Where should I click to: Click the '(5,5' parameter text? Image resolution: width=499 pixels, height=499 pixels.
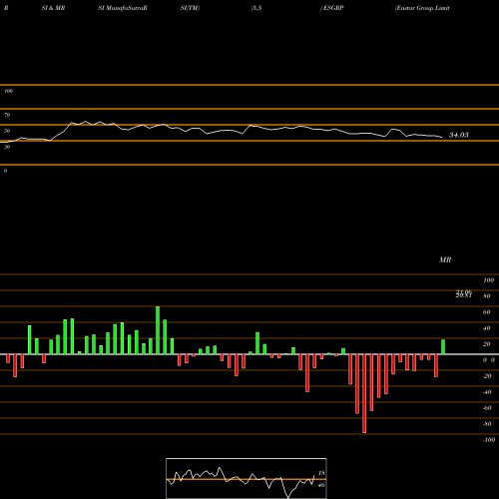coord(256,8)
